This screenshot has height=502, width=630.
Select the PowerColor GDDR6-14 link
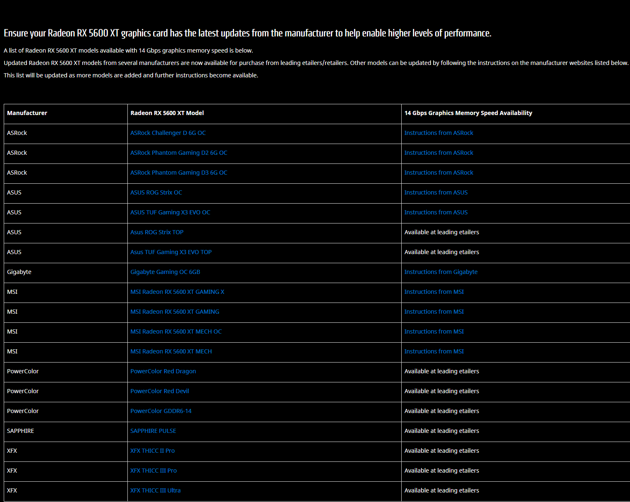point(161,411)
